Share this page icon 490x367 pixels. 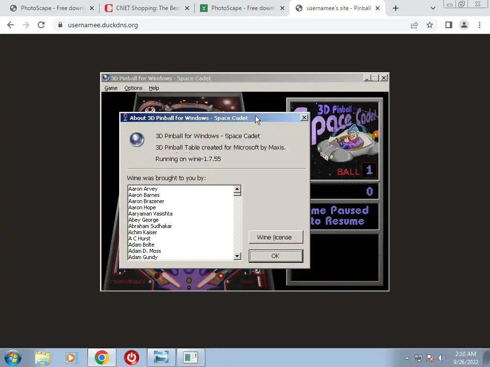[414, 25]
